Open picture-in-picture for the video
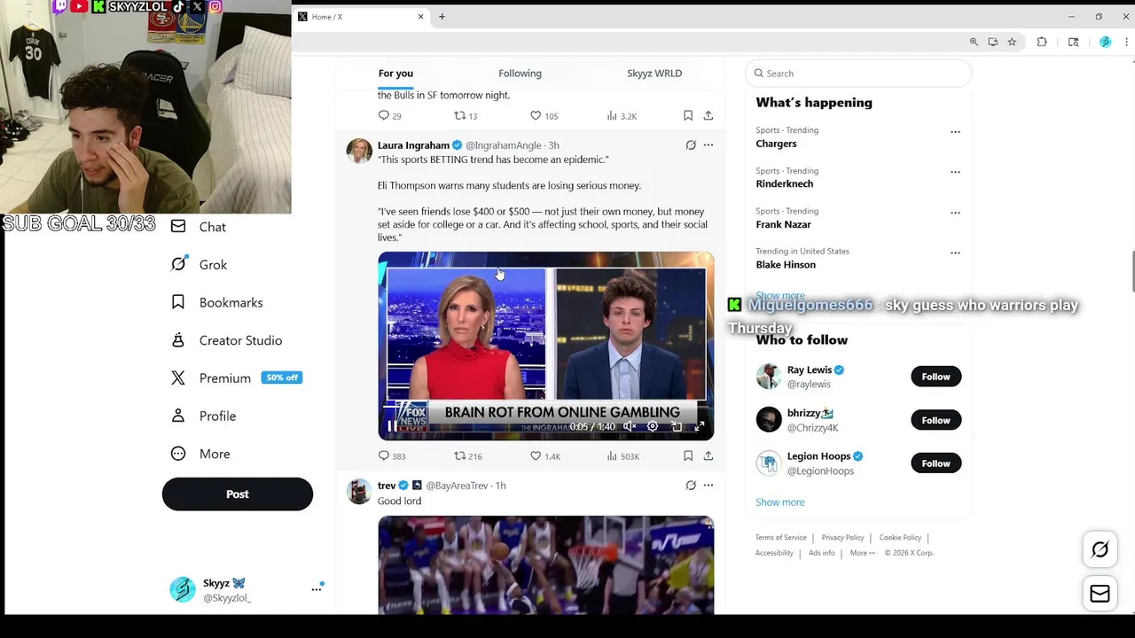The image size is (1135, 638). click(677, 426)
